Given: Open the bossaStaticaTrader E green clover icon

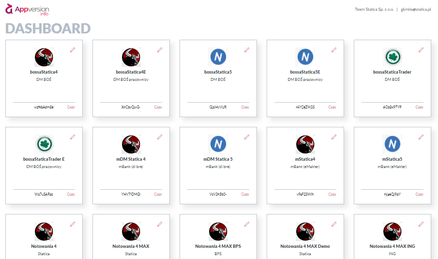Looking at the screenshot, I should click(x=44, y=144).
